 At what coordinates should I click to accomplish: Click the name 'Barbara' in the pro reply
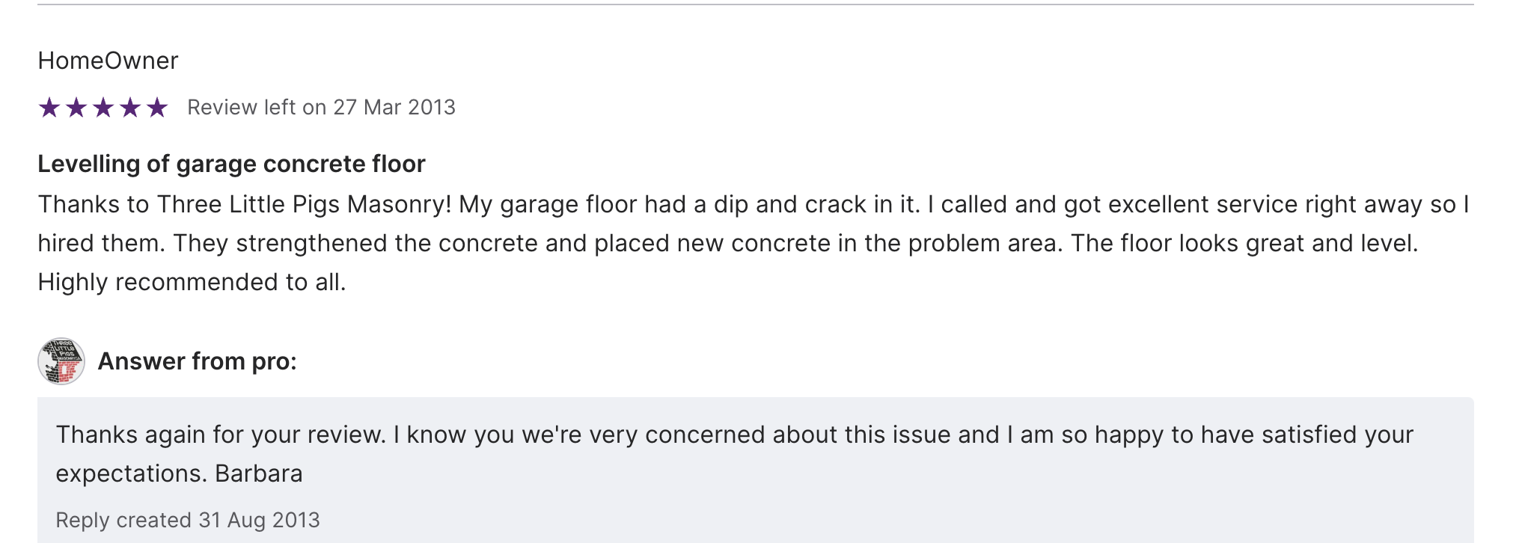(259, 473)
